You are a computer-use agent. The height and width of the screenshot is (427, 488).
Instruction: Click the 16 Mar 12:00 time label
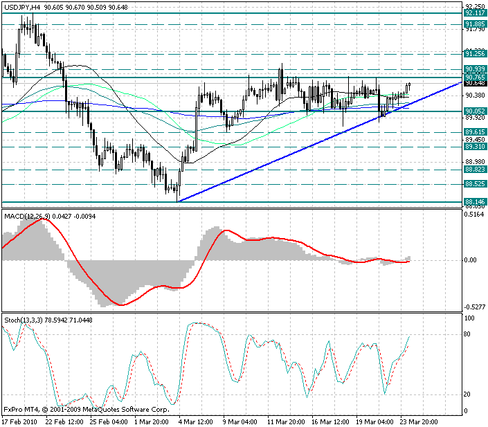tap(330, 422)
